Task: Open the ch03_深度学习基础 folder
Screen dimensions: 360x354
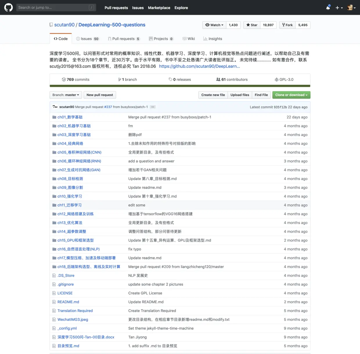Action: pyautogui.click(x=74, y=135)
